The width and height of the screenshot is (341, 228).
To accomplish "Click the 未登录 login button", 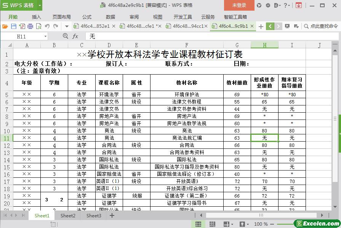I will tap(239, 5).
